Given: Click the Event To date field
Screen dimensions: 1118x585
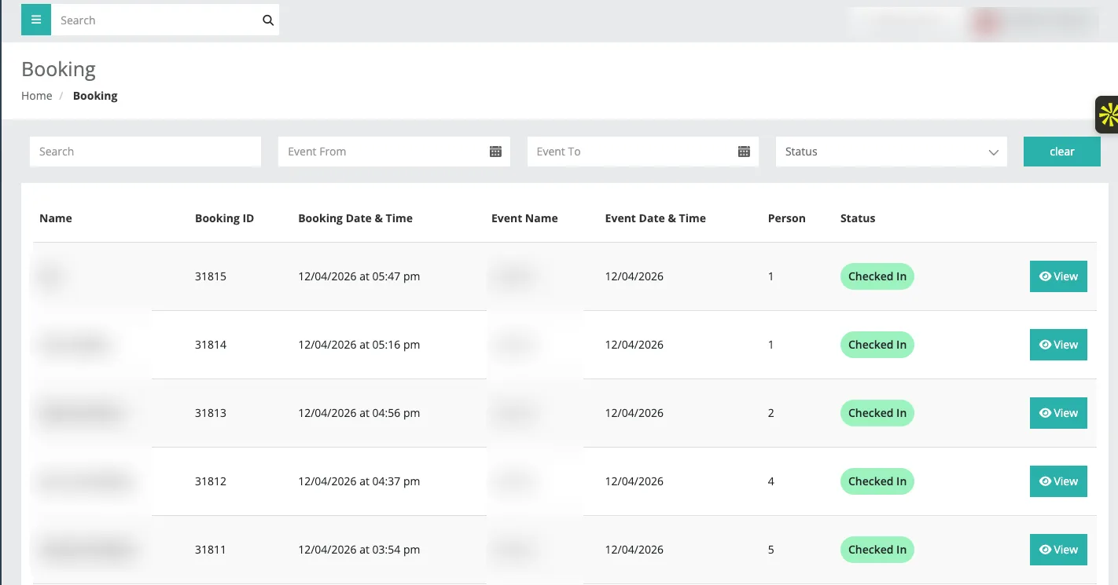Looking at the screenshot, I should [x=642, y=152].
